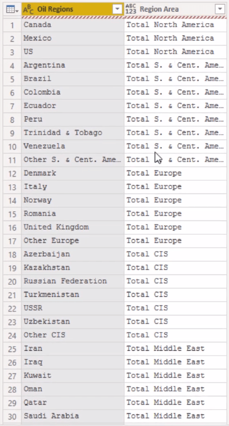Select the Total CIS cell beside USSR
Image resolution: width=229 pixels, height=426 pixels.
pyautogui.click(x=175, y=308)
